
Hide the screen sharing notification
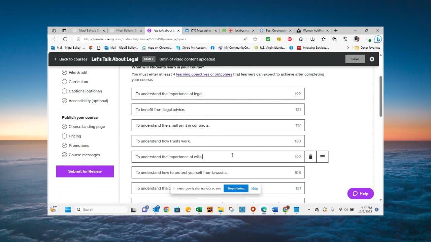click(x=255, y=188)
